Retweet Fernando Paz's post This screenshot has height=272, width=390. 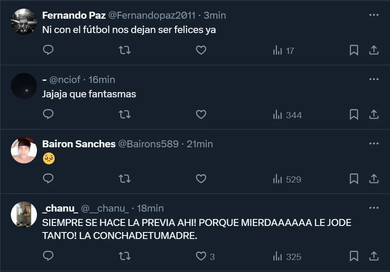125,50
